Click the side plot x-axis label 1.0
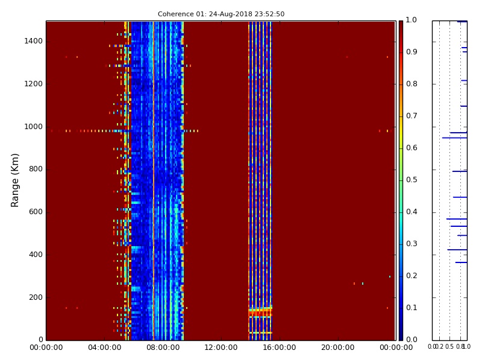This screenshot has height=362, width=482. (467, 347)
